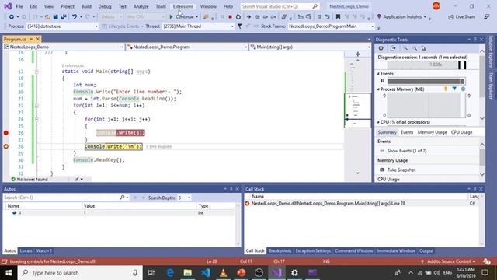Click the Take Snapshot camera icon

(382, 170)
